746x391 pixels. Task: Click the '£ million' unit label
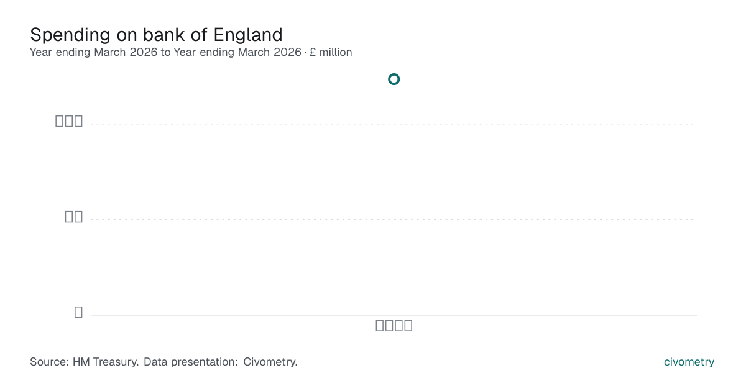pos(331,52)
